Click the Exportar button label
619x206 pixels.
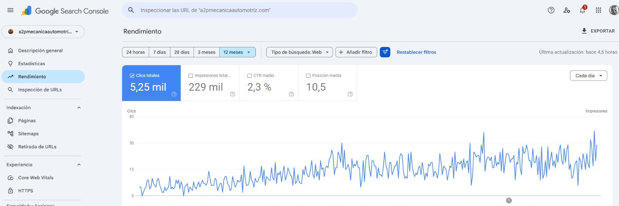click(x=602, y=31)
